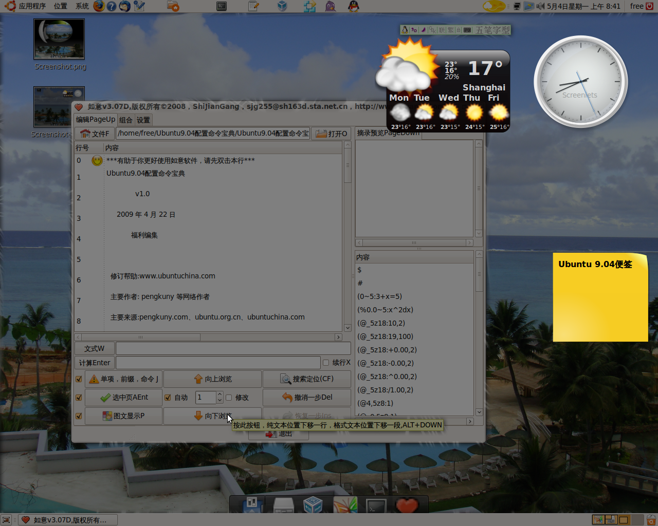Image resolution: width=658 pixels, height=526 pixels.
Task: Toggle the 联 association mode in the input bar
Action: coord(442,30)
